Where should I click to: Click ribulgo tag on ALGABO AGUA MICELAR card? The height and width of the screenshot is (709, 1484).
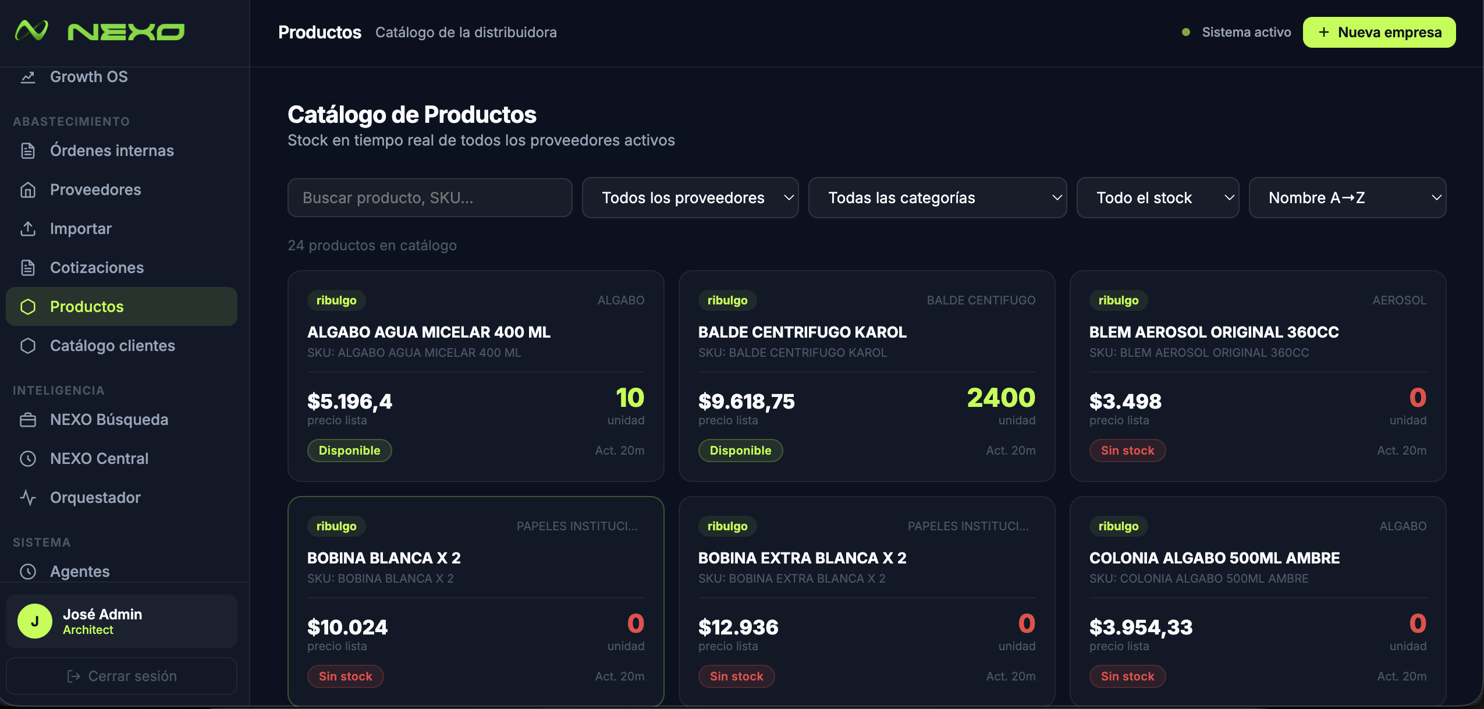336,300
